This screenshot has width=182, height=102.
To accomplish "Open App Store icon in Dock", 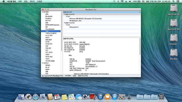I will 115,97.
